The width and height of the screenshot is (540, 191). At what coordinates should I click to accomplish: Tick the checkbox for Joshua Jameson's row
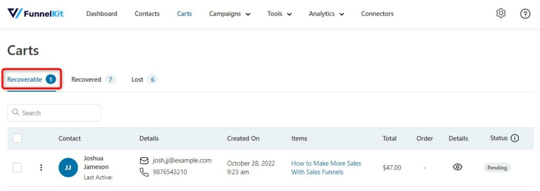(x=17, y=168)
